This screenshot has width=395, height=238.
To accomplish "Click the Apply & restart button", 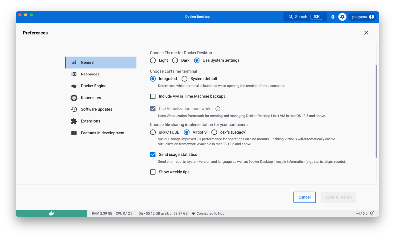I will pyautogui.click(x=338, y=197).
